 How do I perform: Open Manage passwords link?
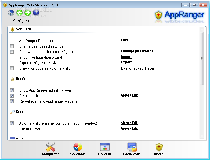pos(137,51)
